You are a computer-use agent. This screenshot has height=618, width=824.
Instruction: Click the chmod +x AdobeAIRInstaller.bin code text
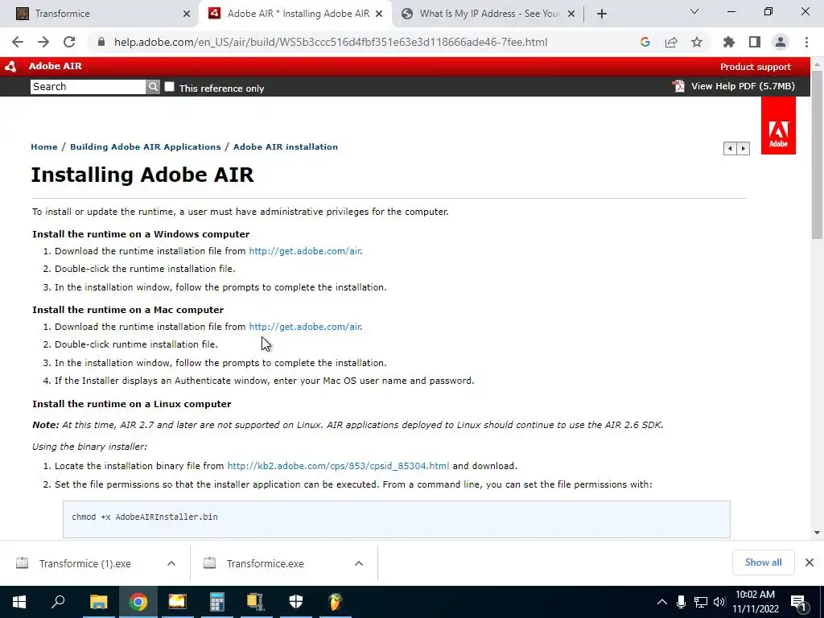point(145,517)
